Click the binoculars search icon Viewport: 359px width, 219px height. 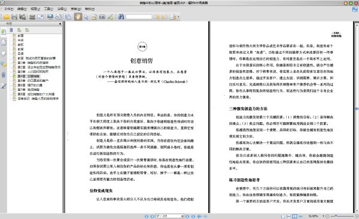(121, 17)
